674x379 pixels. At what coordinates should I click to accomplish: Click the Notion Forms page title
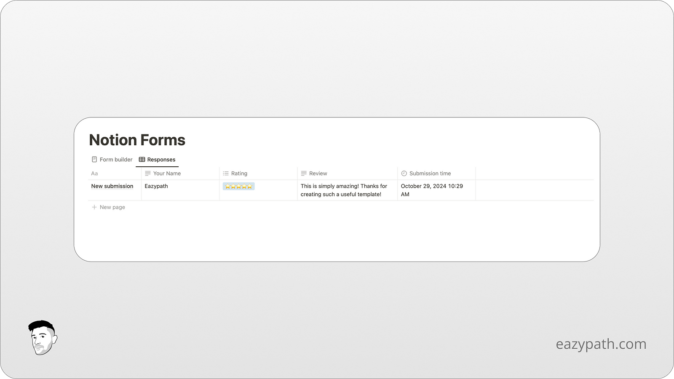pyautogui.click(x=137, y=140)
